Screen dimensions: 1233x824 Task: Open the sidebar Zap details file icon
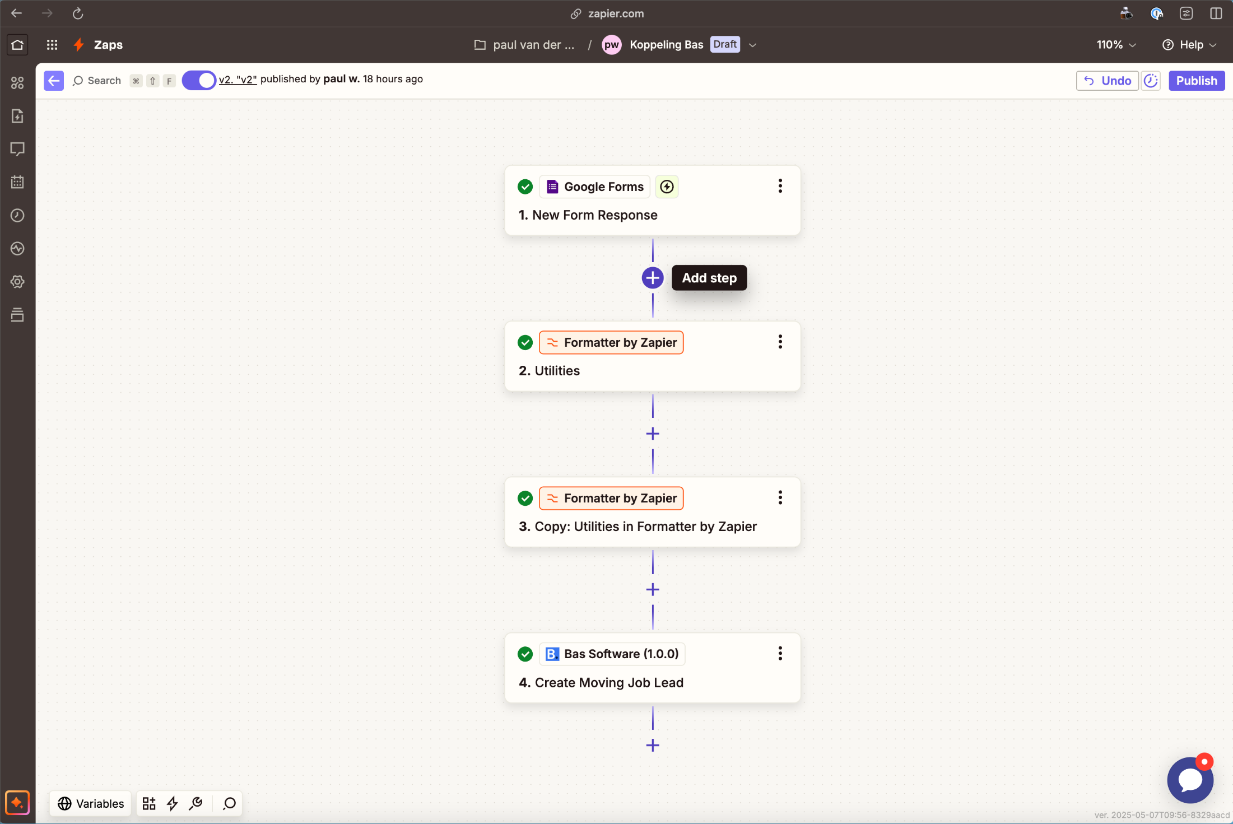pyautogui.click(x=17, y=116)
